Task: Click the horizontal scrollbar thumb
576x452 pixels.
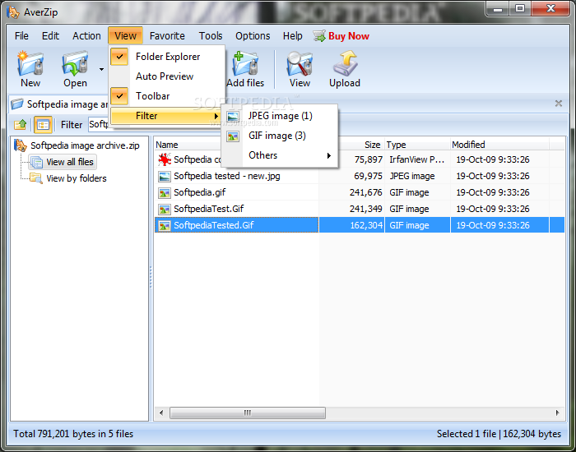Action: [248, 413]
